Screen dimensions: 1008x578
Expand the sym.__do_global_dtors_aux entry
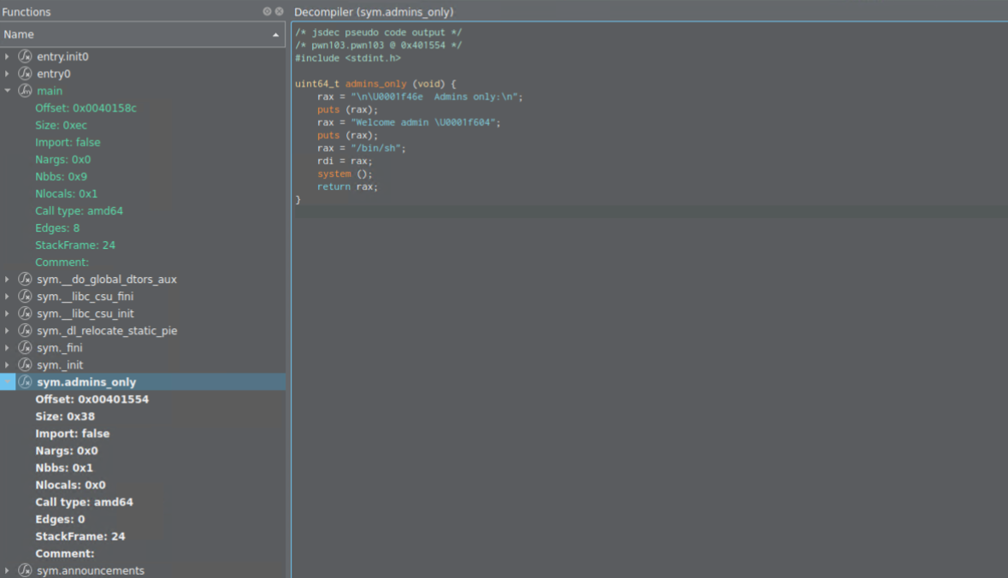[x=8, y=280]
